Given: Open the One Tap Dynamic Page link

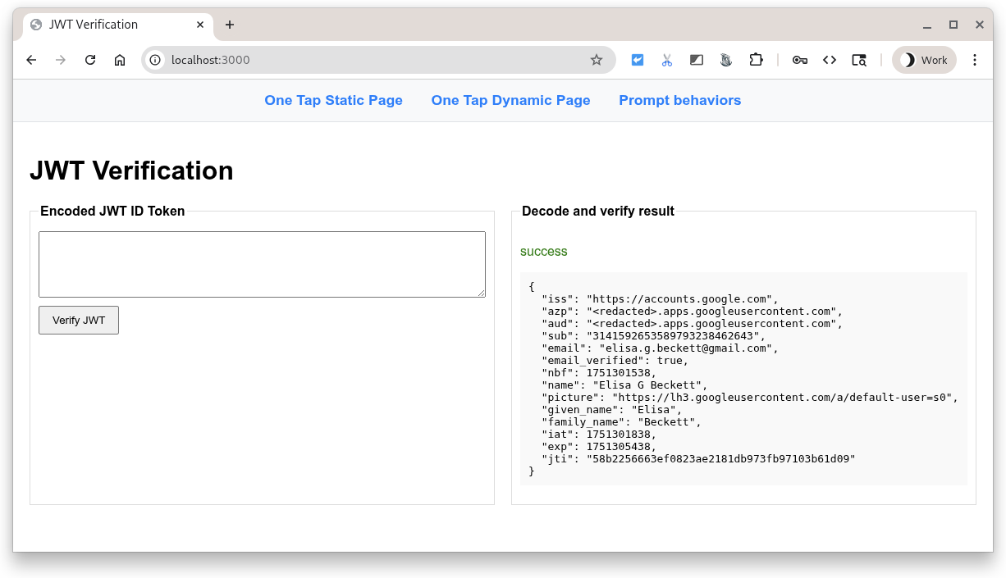Looking at the screenshot, I should [510, 100].
